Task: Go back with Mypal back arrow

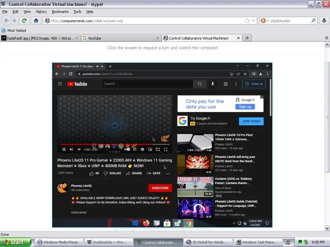Action: click(6, 21)
